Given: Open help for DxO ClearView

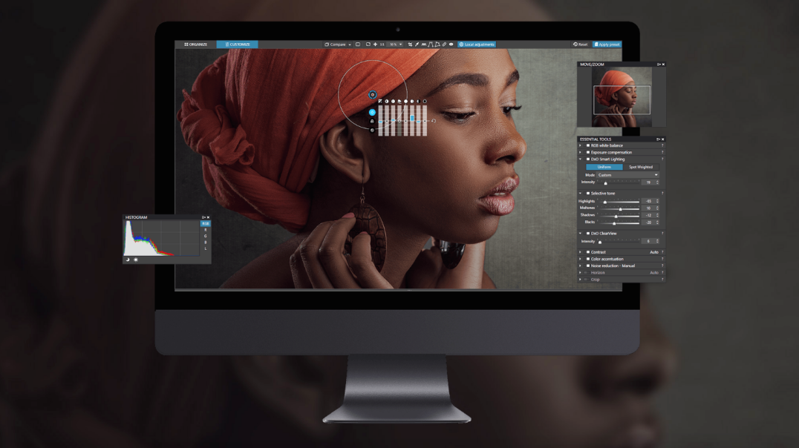Looking at the screenshot, I should tap(662, 234).
